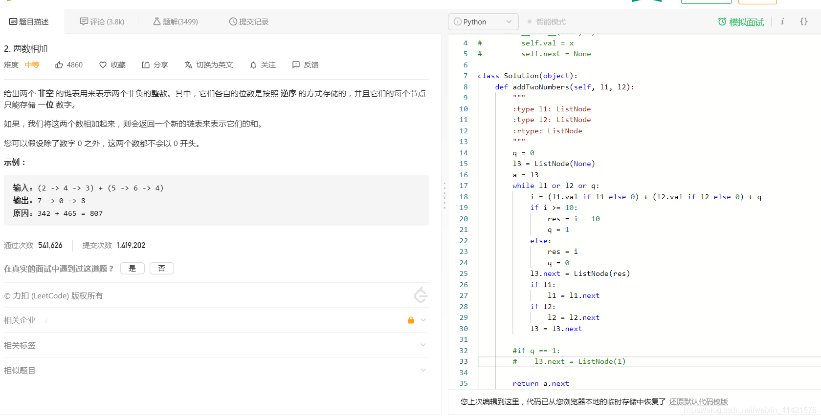Screen dimensions: 821x419
Task: Click the panel divider drag handle
Action: (x=444, y=195)
